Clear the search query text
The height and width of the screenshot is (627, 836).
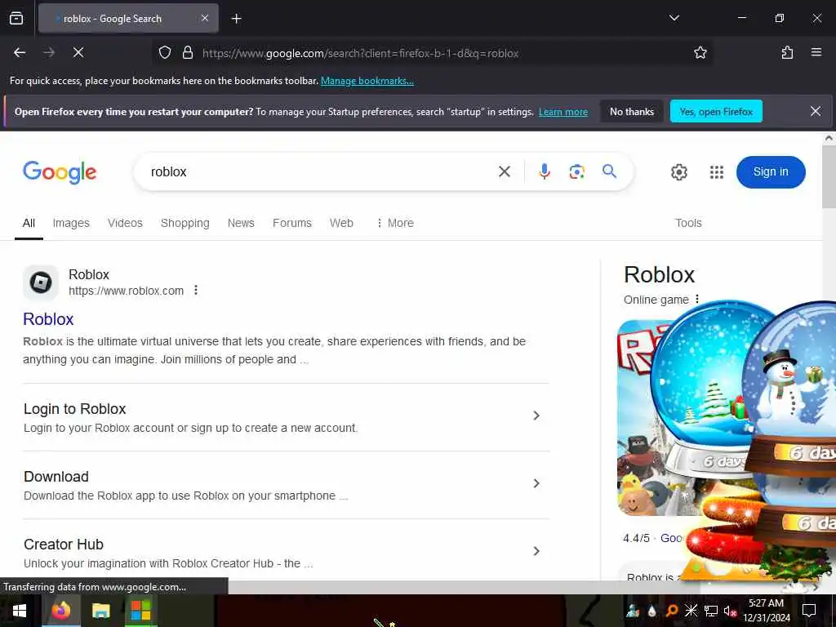(505, 171)
